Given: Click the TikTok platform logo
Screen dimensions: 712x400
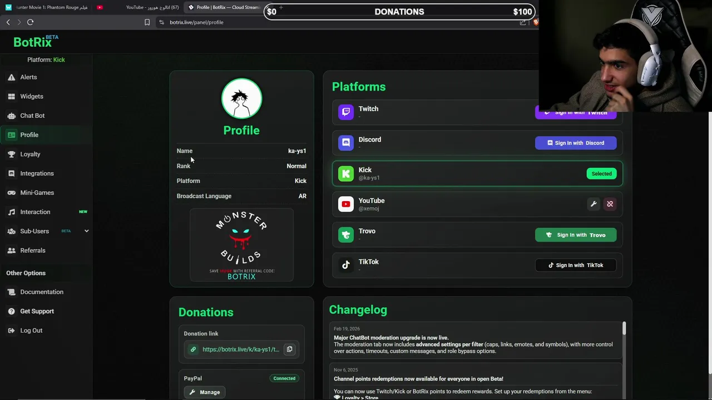Looking at the screenshot, I should coord(346,265).
